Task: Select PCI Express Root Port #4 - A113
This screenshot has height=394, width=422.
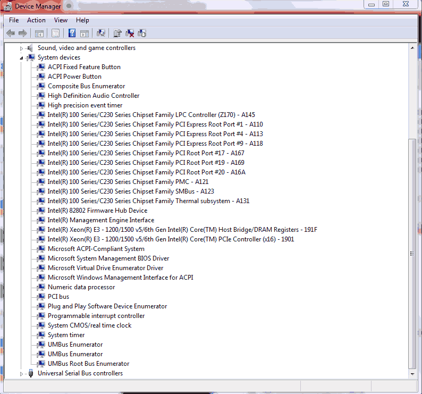Action: click(x=155, y=134)
